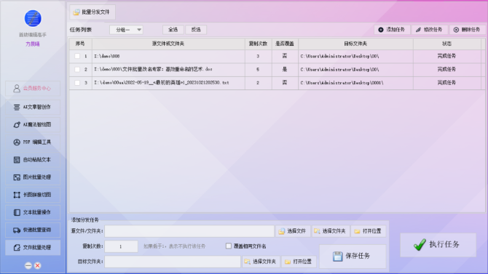Tick the checkbox for task row 2
This screenshot has height=274, width=488.
point(77,70)
